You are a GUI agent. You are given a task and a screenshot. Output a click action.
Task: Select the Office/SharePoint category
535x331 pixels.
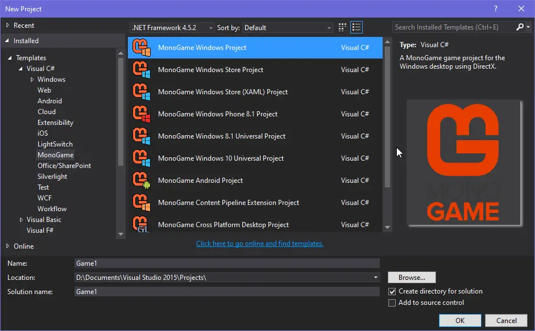click(x=64, y=166)
